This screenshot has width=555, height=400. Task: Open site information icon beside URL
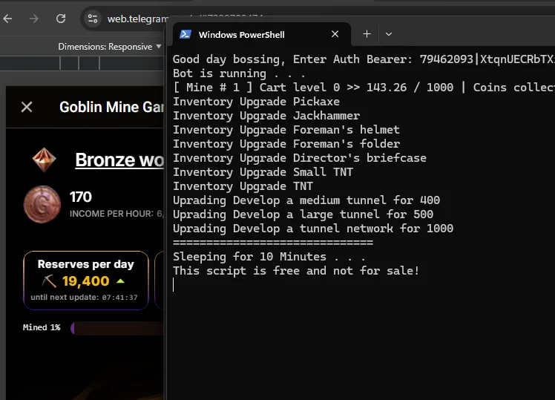(x=93, y=19)
